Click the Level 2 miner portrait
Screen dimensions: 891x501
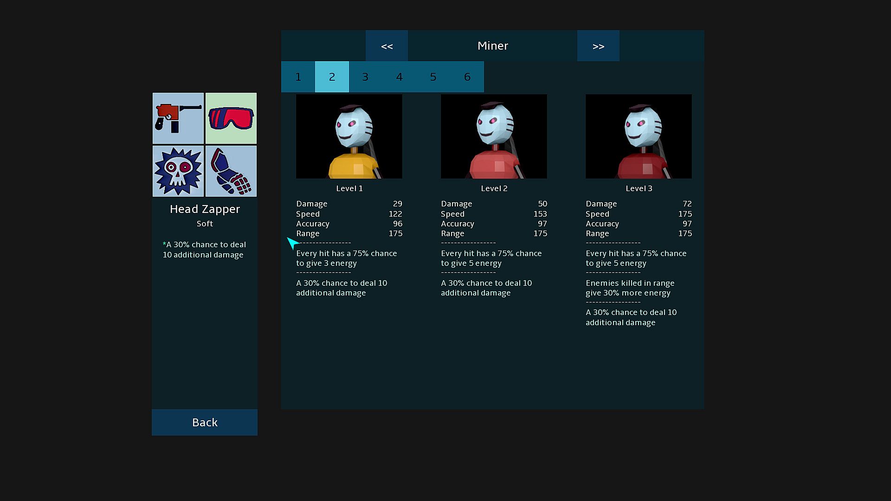click(494, 136)
